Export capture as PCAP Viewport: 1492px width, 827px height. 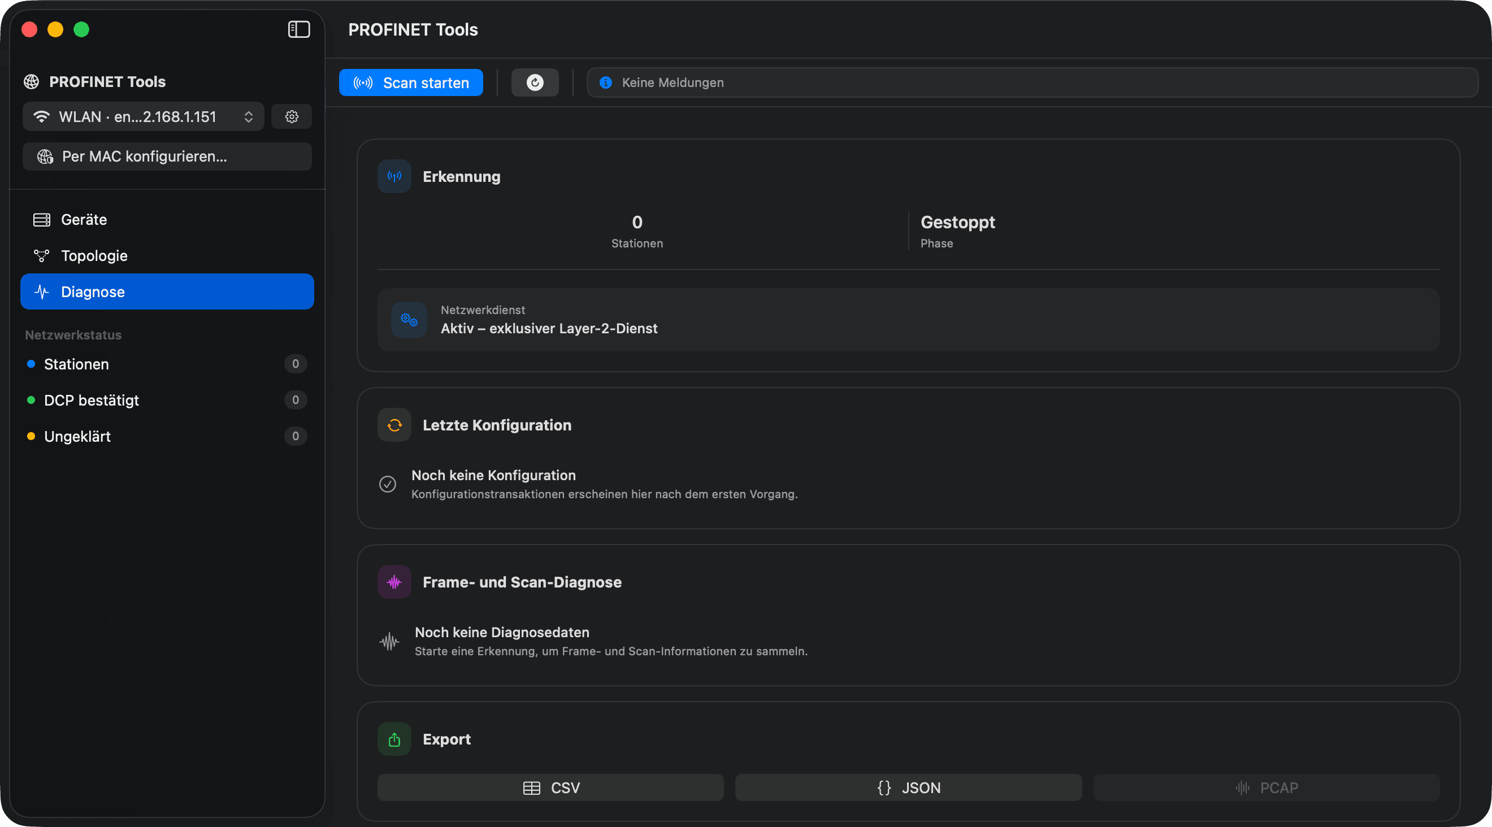click(x=1266, y=787)
